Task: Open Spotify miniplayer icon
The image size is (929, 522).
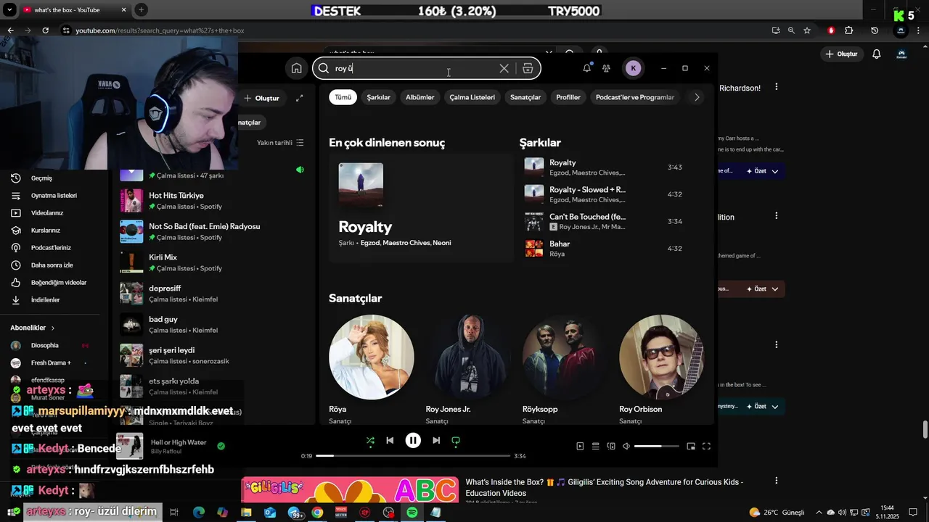Action: tap(691, 446)
